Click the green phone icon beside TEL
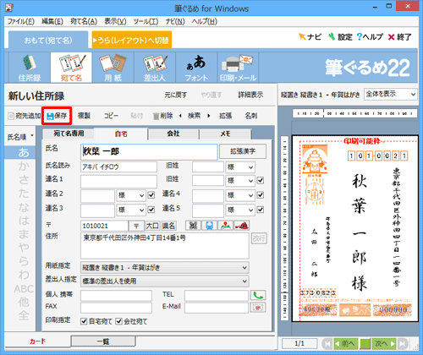 [x=258, y=295]
